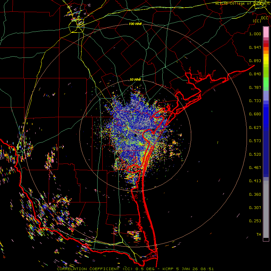Viewport: 271px width, 271px height.
Task: Click the 0.467 scale value
Action: [x=255, y=168]
